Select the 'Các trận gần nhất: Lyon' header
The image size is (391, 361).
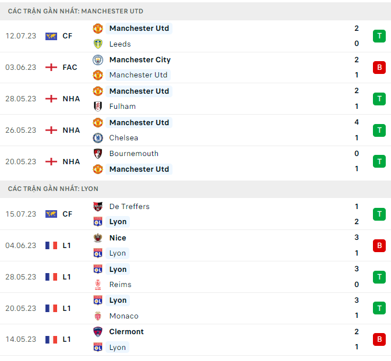(x=54, y=189)
